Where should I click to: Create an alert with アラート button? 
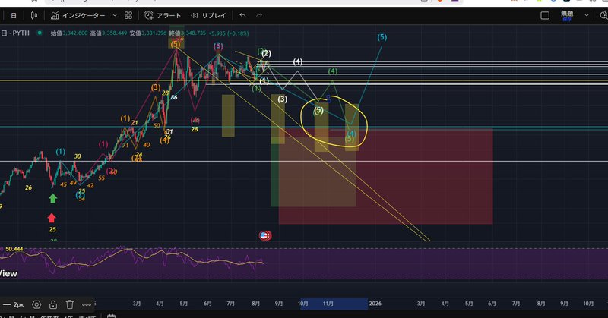(x=163, y=15)
